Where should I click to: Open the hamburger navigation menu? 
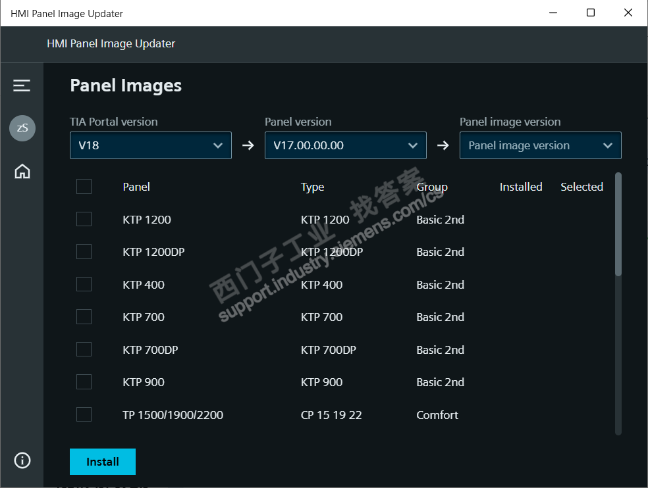click(x=22, y=85)
